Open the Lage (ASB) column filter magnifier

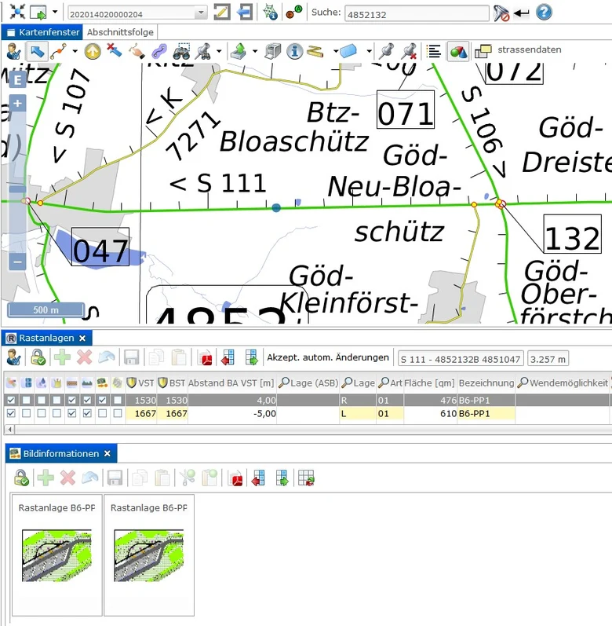click(283, 383)
